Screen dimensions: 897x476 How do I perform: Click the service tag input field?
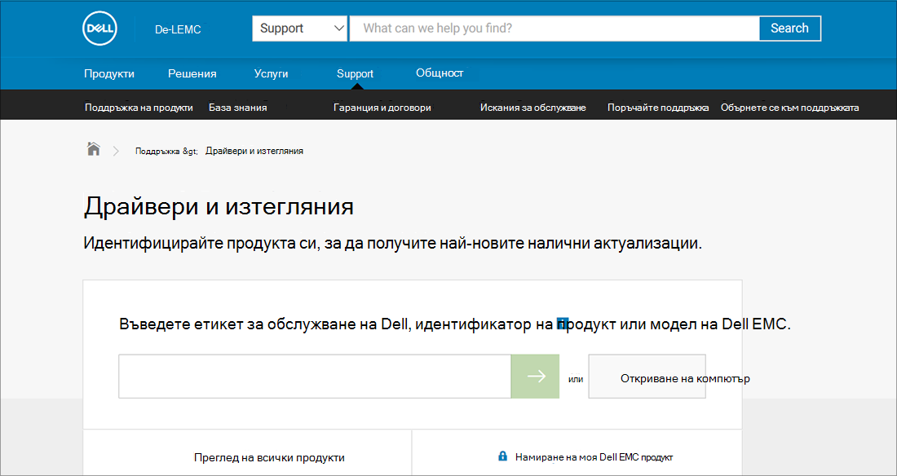tap(315, 377)
